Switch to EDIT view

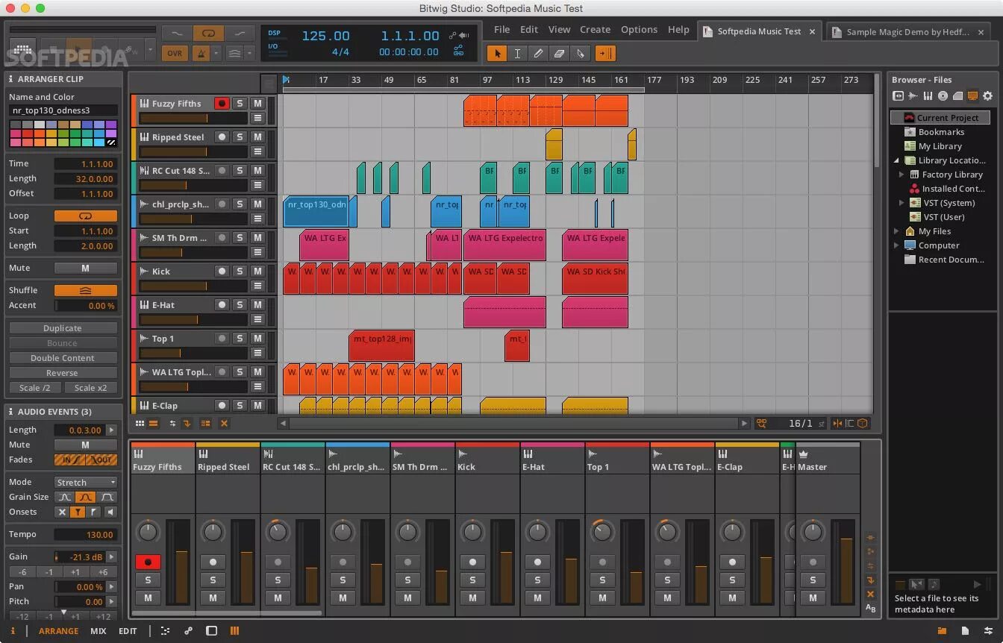(128, 631)
